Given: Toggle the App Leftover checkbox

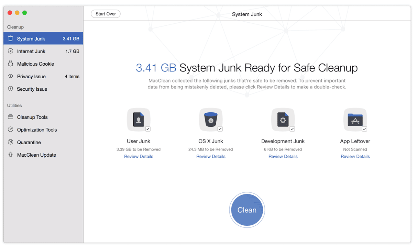Looking at the screenshot, I should pyautogui.click(x=364, y=129).
